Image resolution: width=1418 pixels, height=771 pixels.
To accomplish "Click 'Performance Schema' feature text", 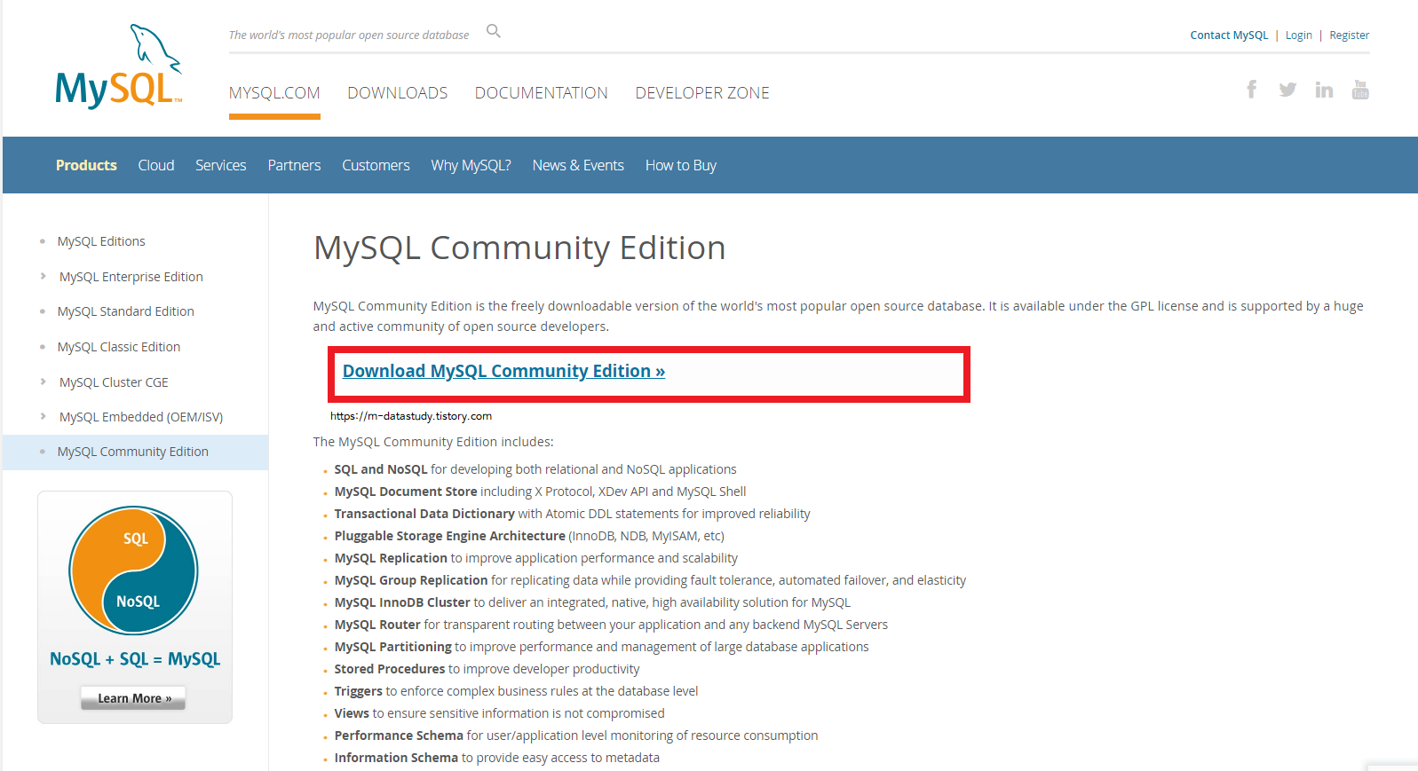I will (399, 736).
